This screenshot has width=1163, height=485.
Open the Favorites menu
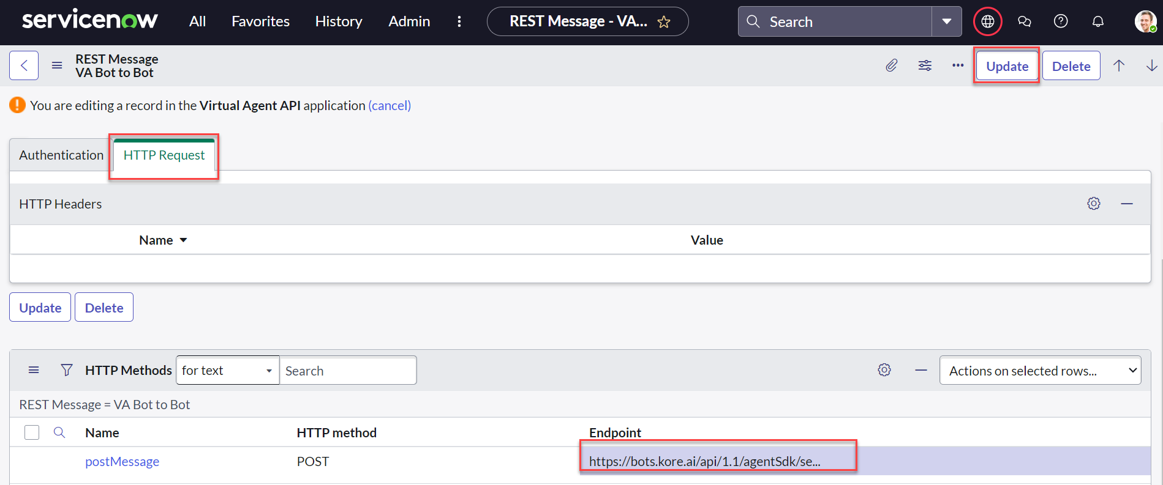[x=260, y=21]
